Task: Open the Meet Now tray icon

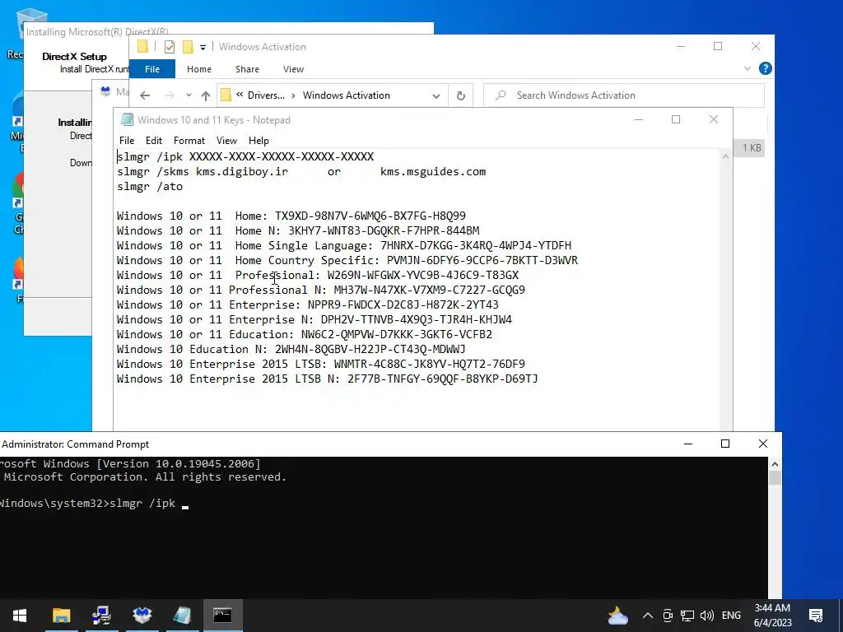Action: click(667, 616)
